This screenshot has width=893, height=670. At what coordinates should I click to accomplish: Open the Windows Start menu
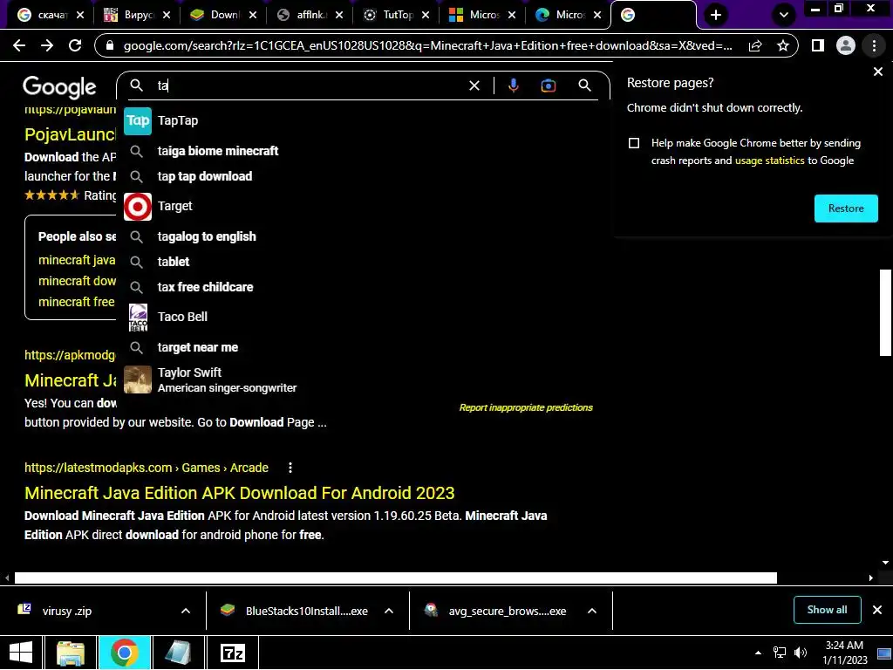coord(21,653)
